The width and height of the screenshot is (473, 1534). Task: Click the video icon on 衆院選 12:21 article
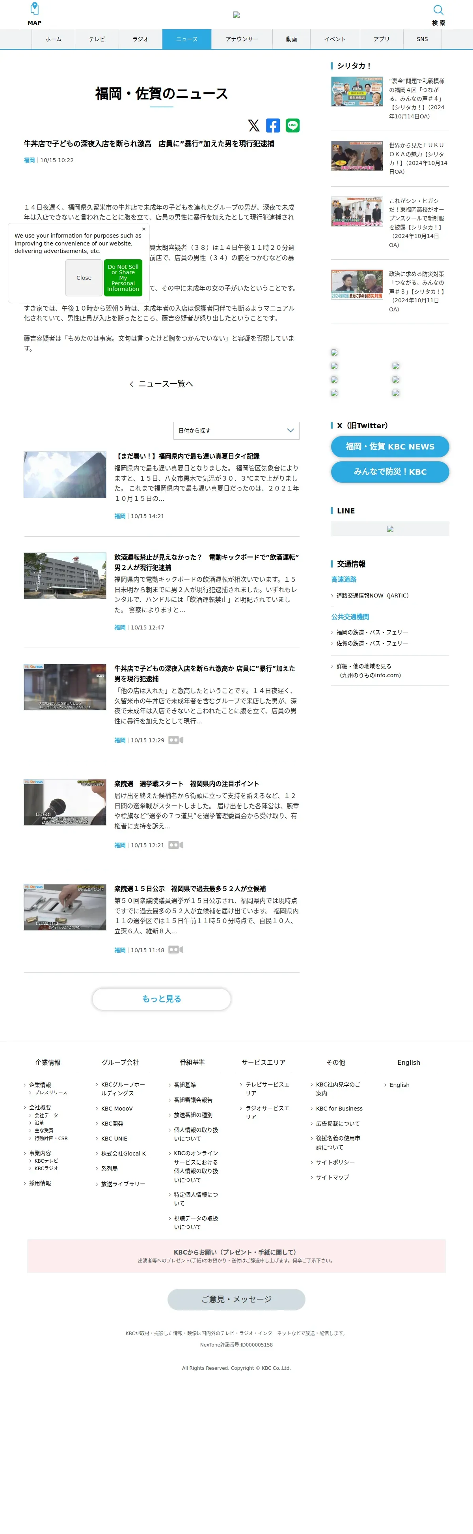[175, 845]
